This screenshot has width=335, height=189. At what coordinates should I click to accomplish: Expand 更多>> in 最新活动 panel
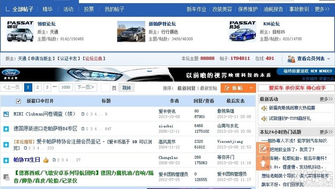pos(326,99)
